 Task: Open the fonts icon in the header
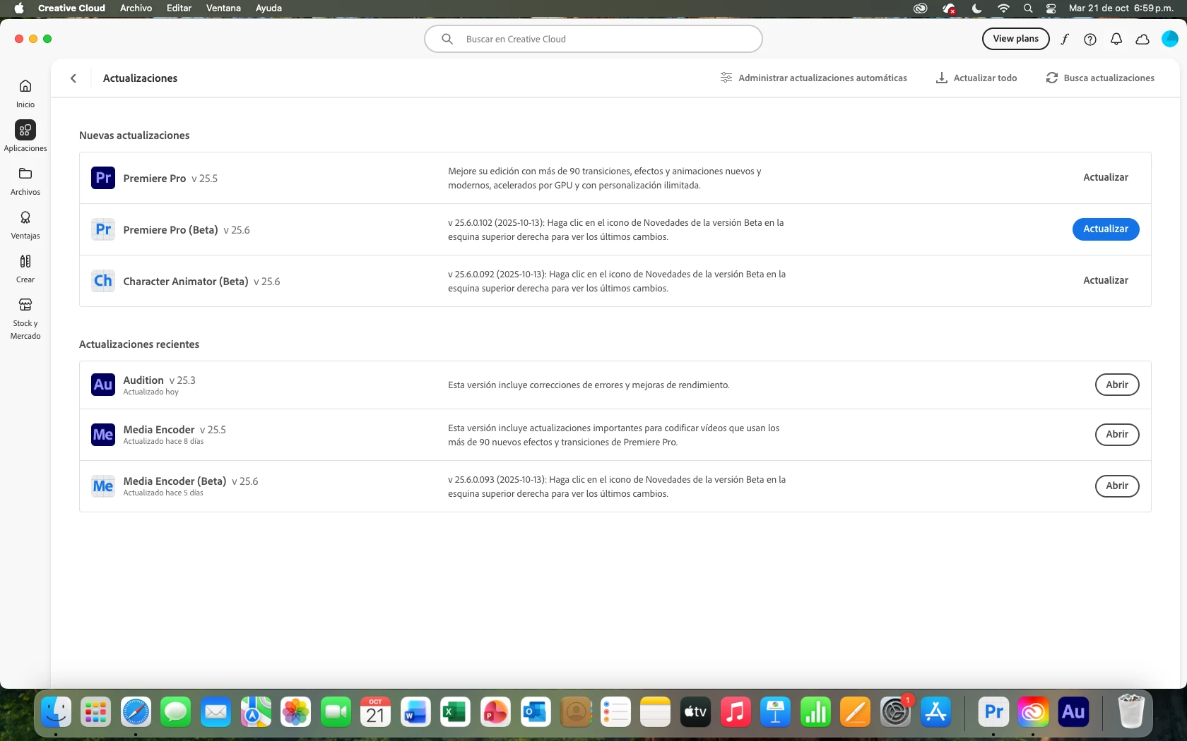[1065, 40]
